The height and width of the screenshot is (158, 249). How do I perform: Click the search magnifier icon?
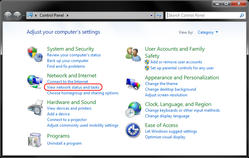click(x=242, y=15)
